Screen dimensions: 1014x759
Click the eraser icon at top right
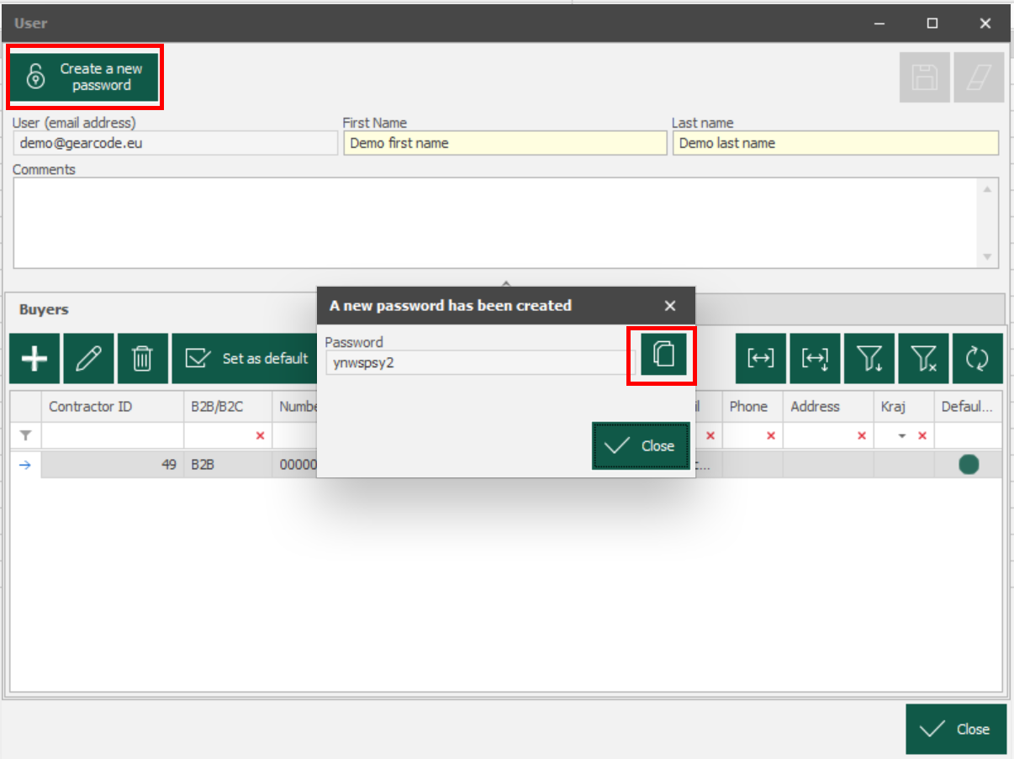pyautogui.click(x=980, y=77)
